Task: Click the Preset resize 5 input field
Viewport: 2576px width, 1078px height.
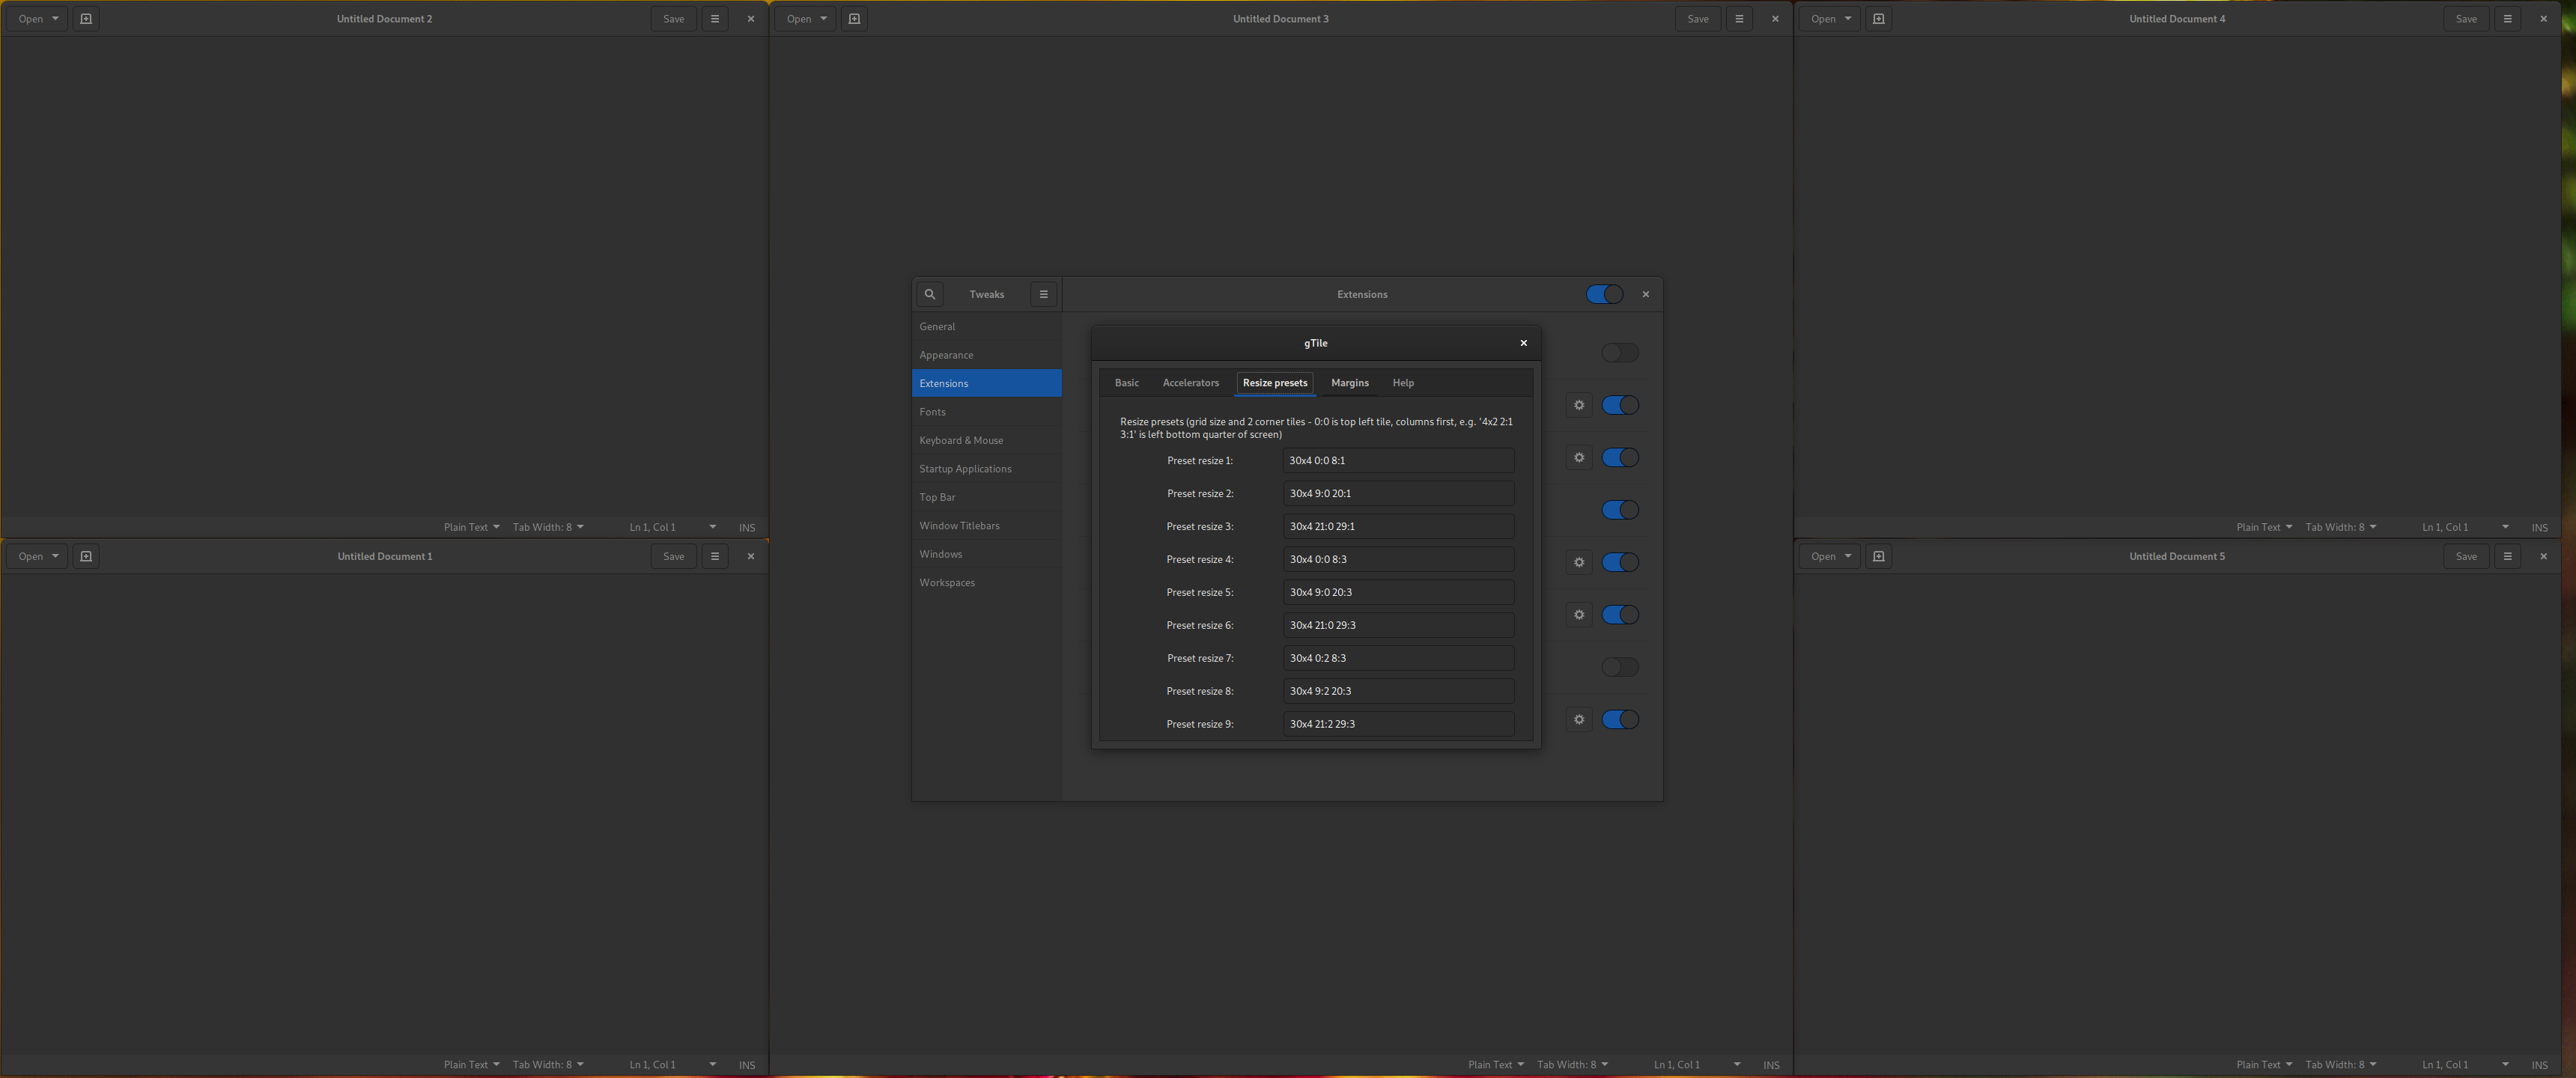Action: (x=1398, y=592)
